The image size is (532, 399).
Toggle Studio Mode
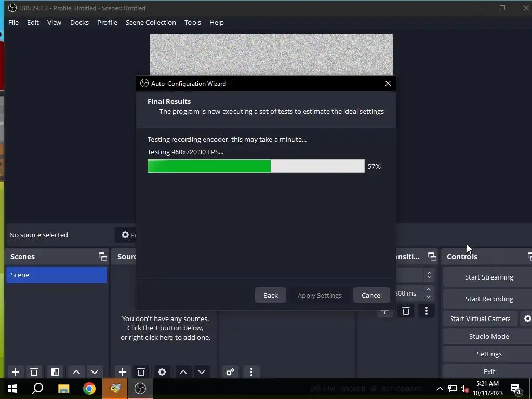(488, 336)
